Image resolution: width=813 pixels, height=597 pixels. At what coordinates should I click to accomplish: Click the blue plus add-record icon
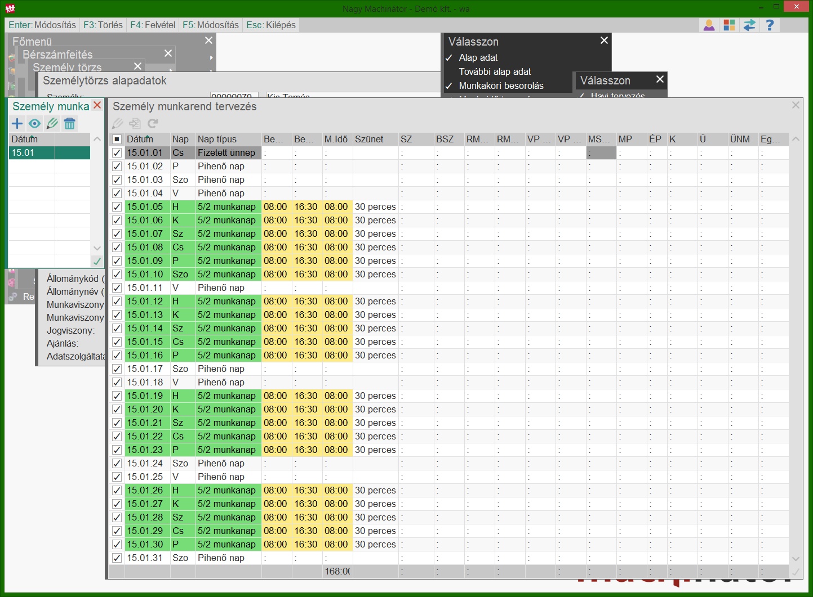(17, 124)
